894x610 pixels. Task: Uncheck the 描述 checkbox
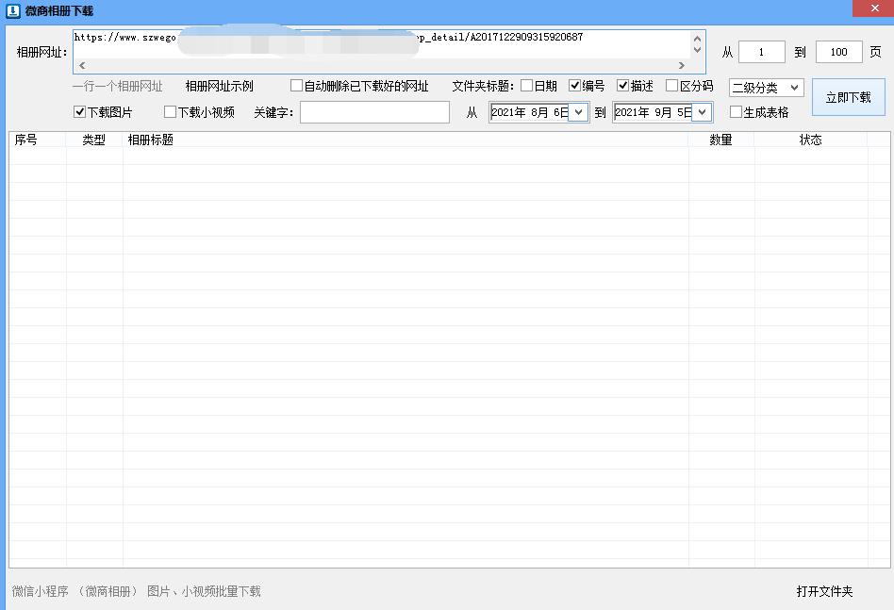pos(623,86)
